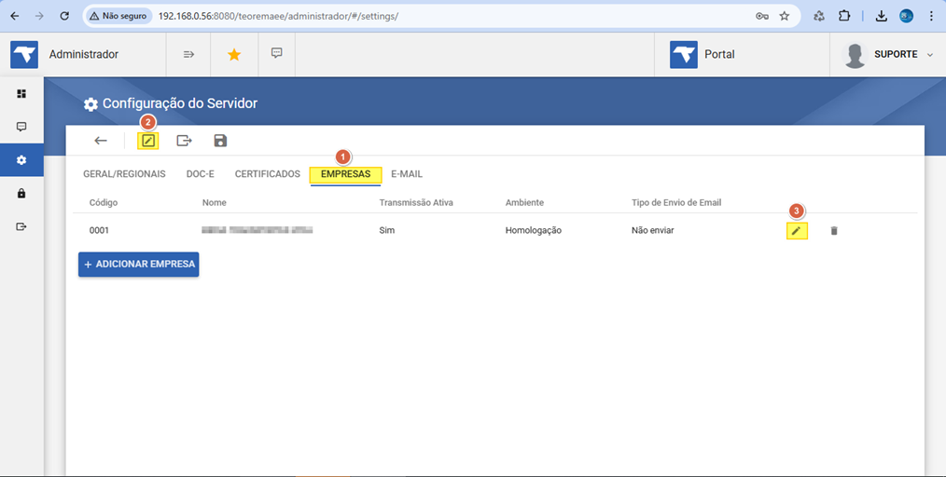Viewport: 946px width, 477px height.
Task: Open the padlock security icon in sidebar
Action: 21,194
